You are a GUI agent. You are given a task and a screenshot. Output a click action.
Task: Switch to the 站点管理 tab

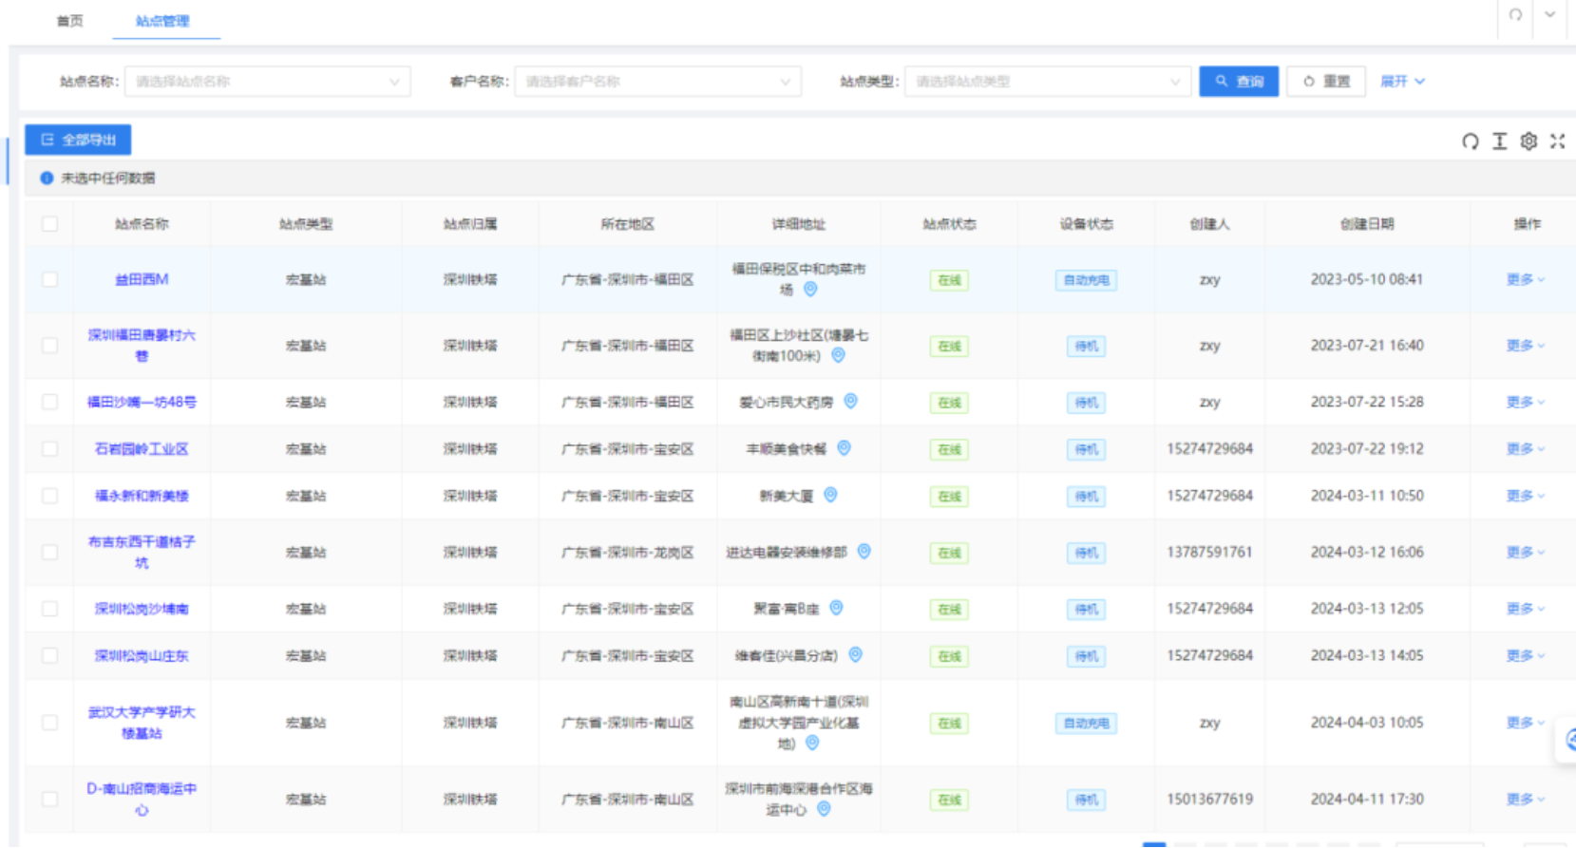click(162, 21)
